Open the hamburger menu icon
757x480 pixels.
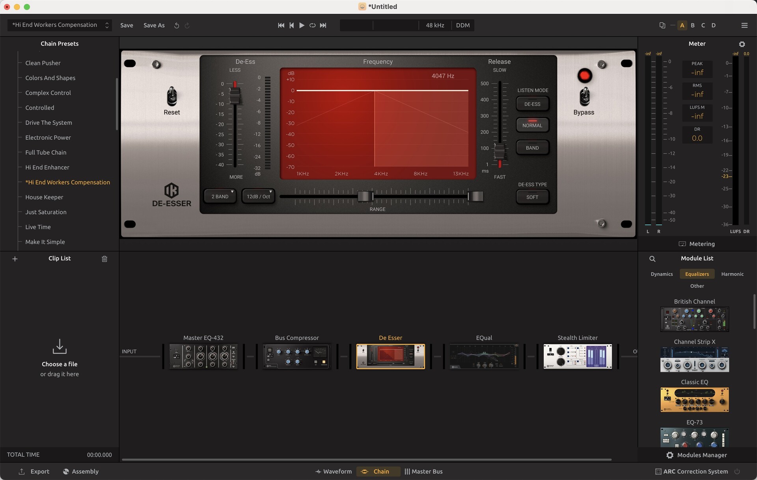click(744, 25)
